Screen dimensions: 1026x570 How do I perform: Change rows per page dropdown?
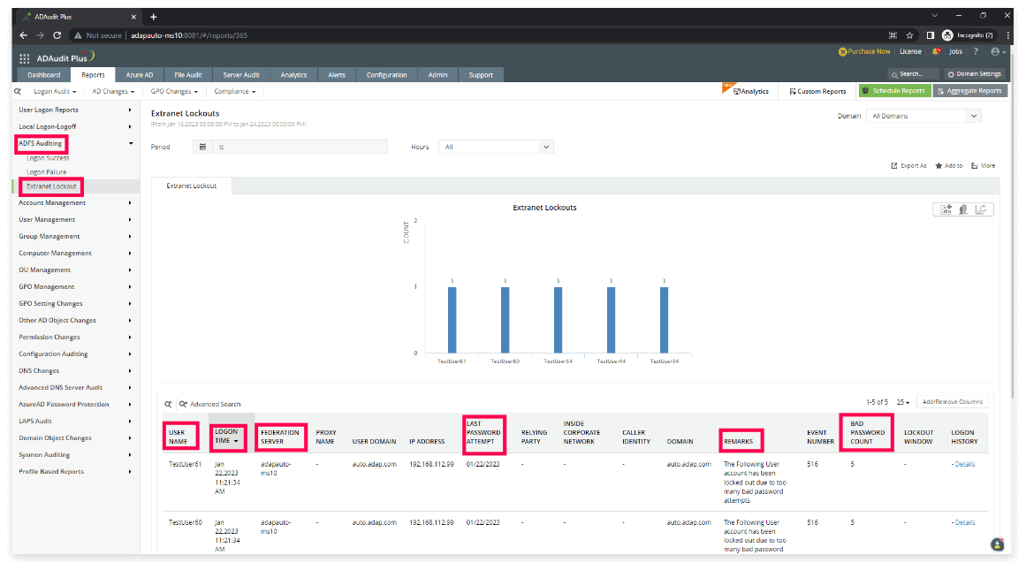(903, 402)
